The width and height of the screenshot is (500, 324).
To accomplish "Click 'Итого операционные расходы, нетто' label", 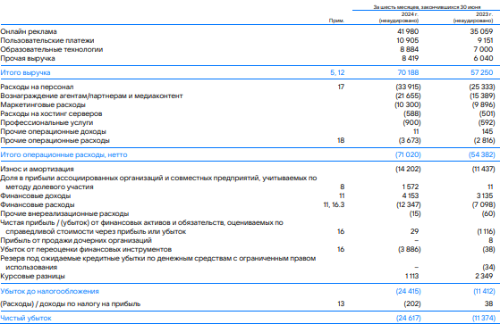I will tap(64, 154).
